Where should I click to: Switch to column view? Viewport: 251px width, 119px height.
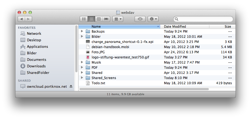(99, 19)
